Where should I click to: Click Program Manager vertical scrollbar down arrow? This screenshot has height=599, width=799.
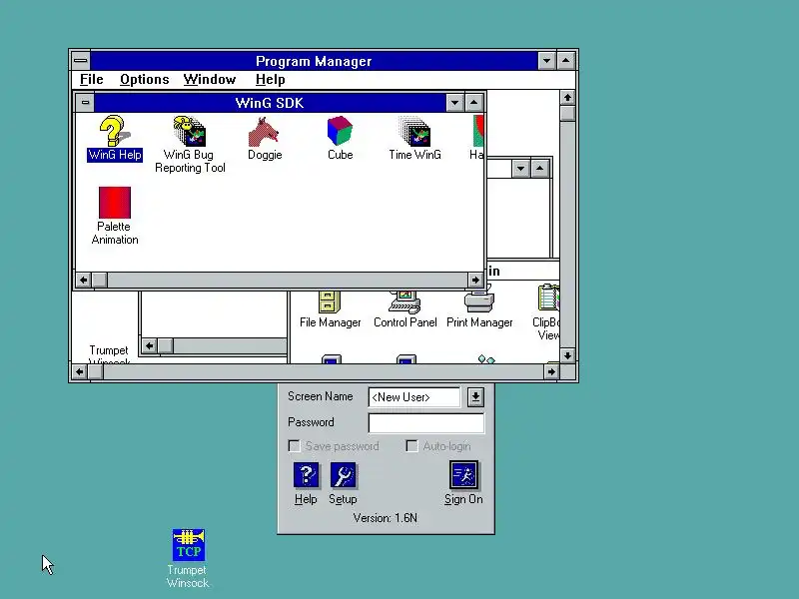pos(567,355)
